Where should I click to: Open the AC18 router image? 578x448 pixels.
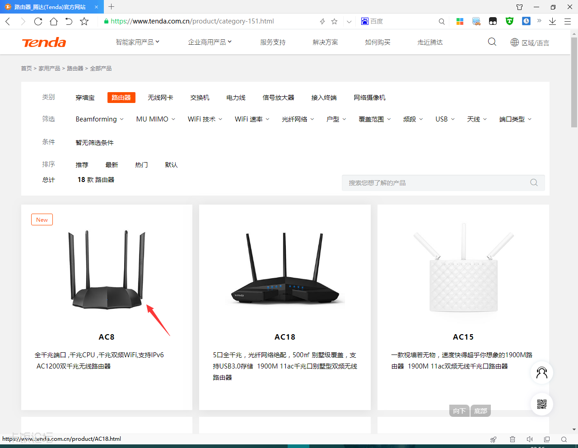[285, 270]
